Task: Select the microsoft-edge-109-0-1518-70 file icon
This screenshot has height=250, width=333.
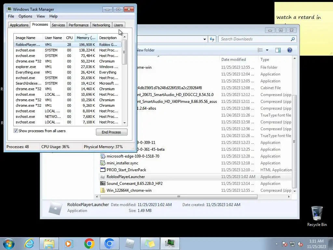Action: pyautogui.click(x=102, y=156)
